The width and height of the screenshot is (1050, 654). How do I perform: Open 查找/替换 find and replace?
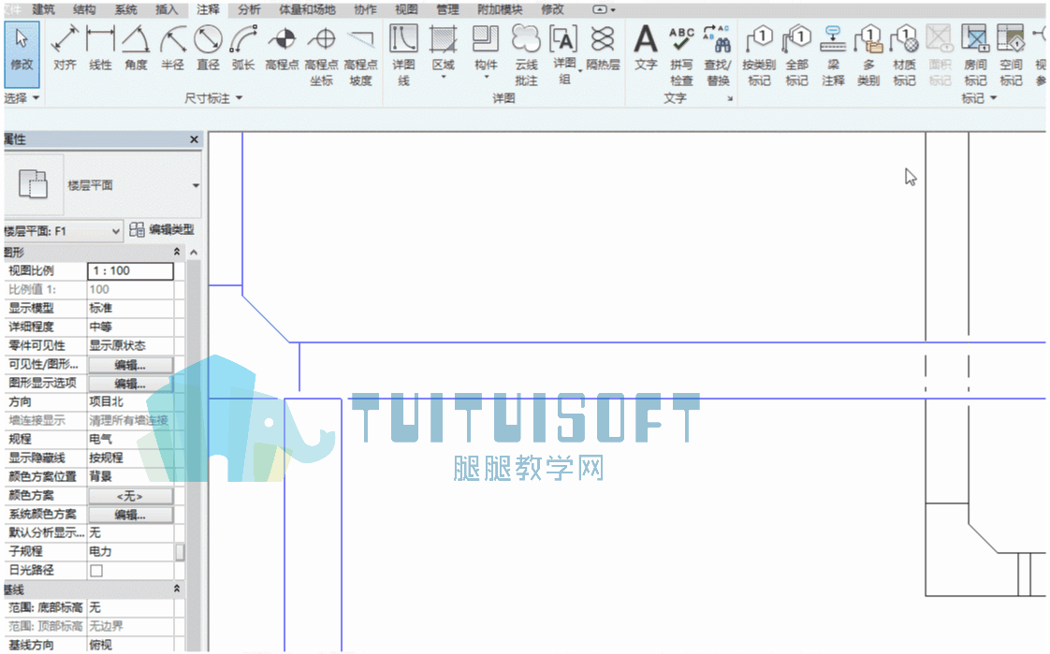point(718,55)
